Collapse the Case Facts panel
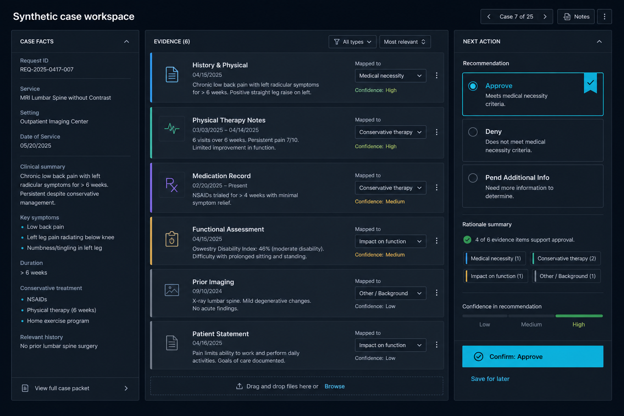The height and width of the screenshot is (416, 624). (126, 41)
